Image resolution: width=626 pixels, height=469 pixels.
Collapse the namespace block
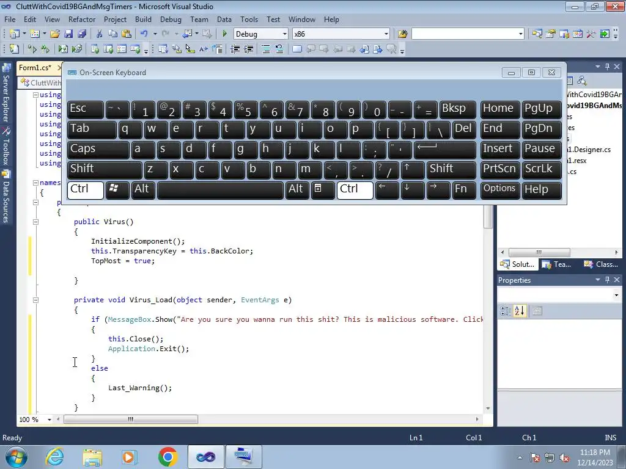pos(35,183)
